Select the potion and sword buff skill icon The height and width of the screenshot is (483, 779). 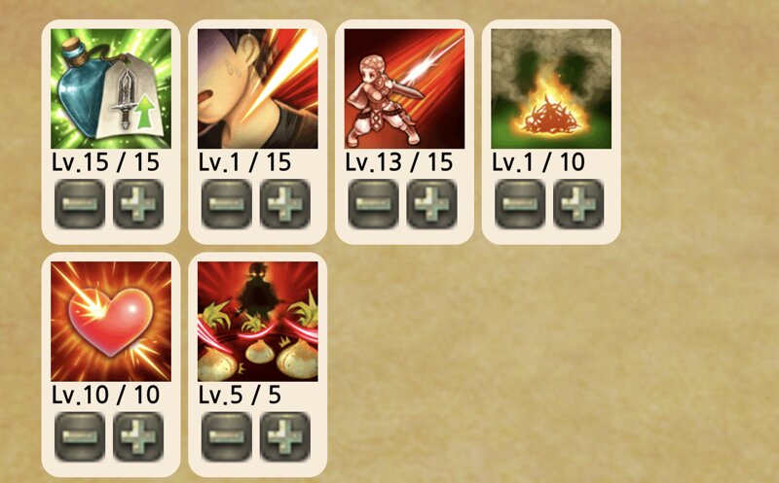[111, 88]
